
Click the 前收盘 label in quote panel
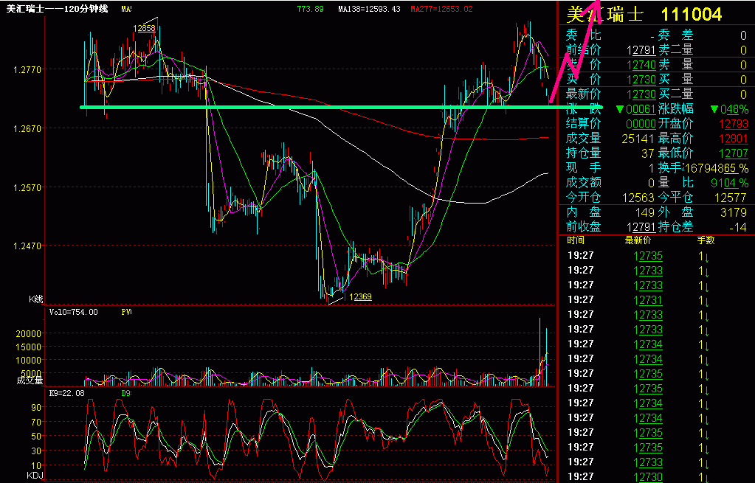(584, 226)
